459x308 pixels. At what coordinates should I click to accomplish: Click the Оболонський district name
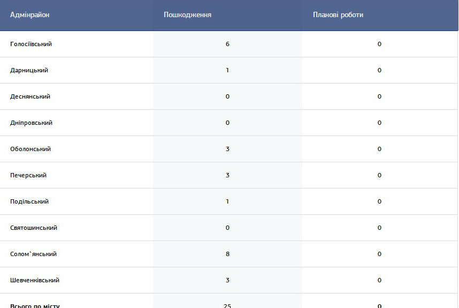[x=30, y=149]
